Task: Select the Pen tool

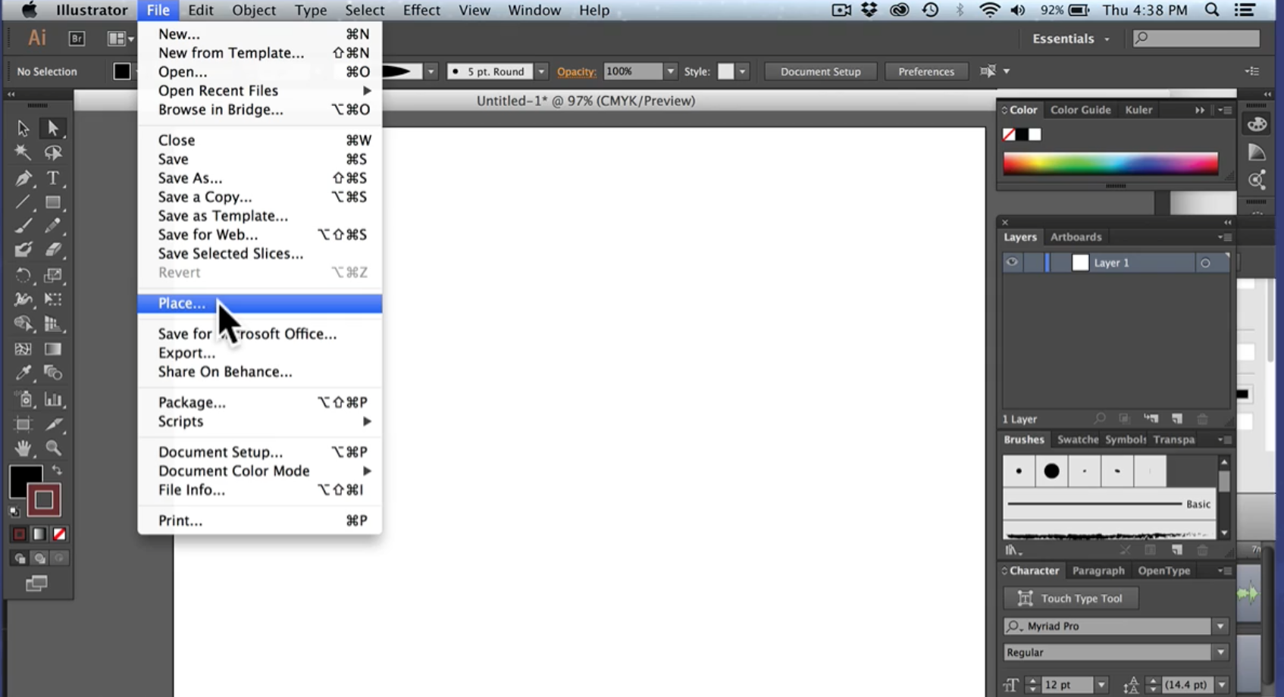Action: [23, 178]
